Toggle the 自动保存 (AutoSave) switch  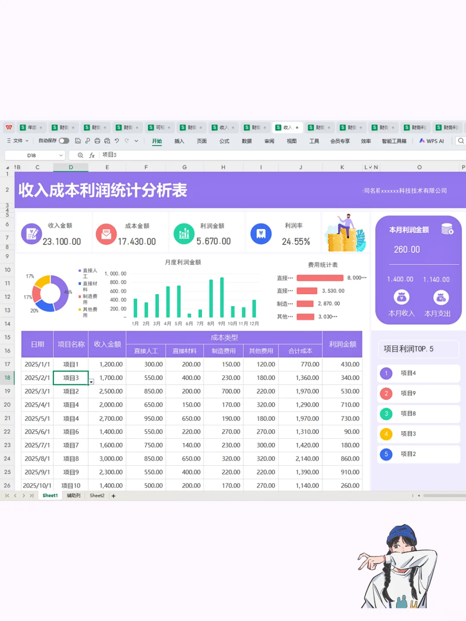point(64,141)
